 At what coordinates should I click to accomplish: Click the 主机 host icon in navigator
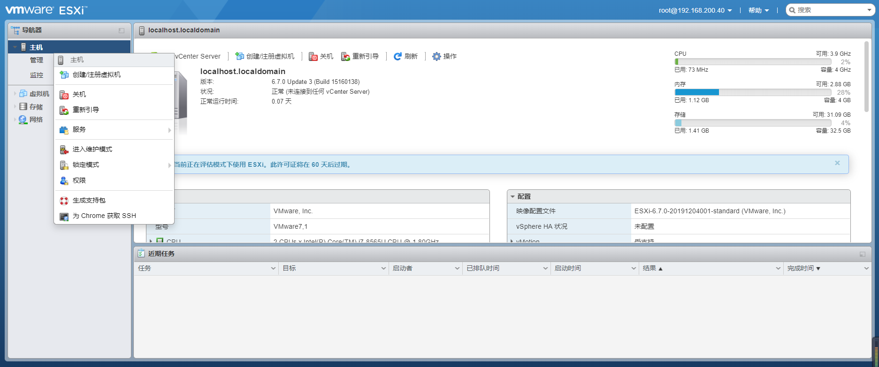point(23,47)
